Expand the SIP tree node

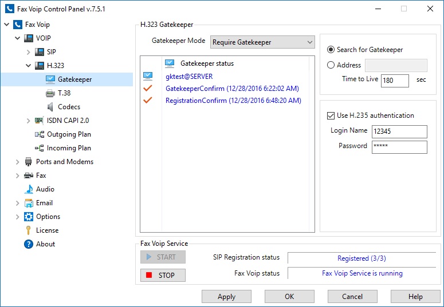point(28,52)
